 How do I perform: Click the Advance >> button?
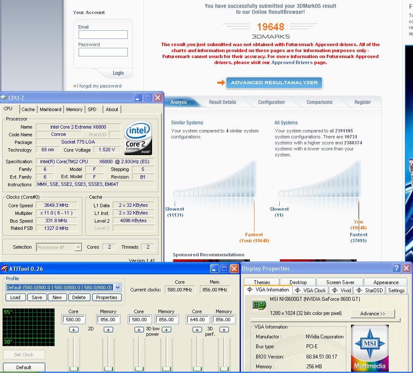[x=372, y=314]
